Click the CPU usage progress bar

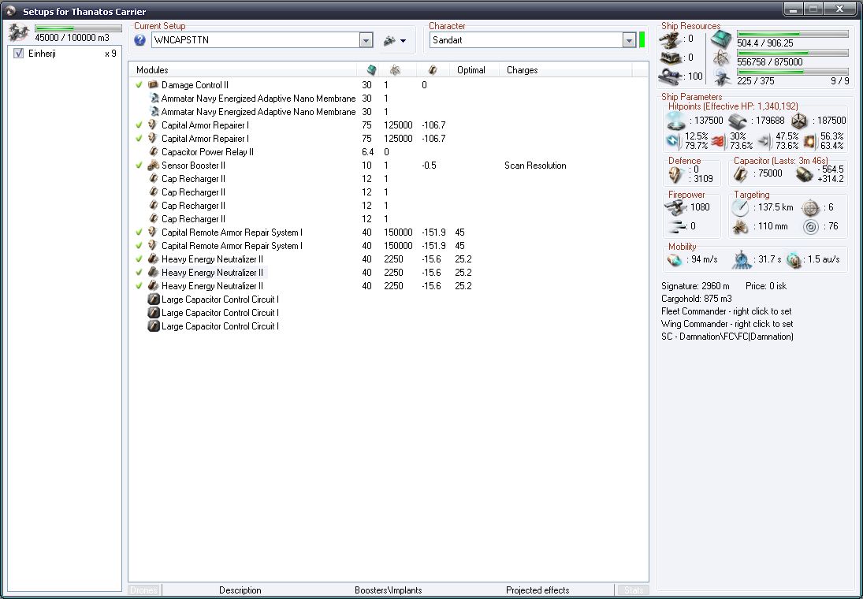[793, 34]
